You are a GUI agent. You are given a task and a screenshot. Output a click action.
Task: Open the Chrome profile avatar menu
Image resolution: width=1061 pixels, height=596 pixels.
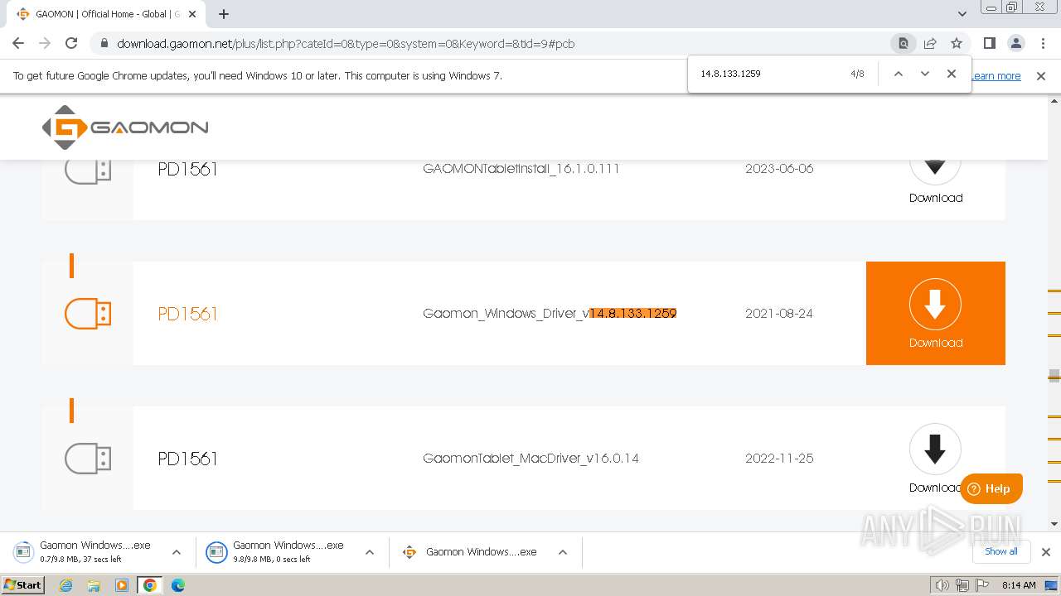point(1015,43)
